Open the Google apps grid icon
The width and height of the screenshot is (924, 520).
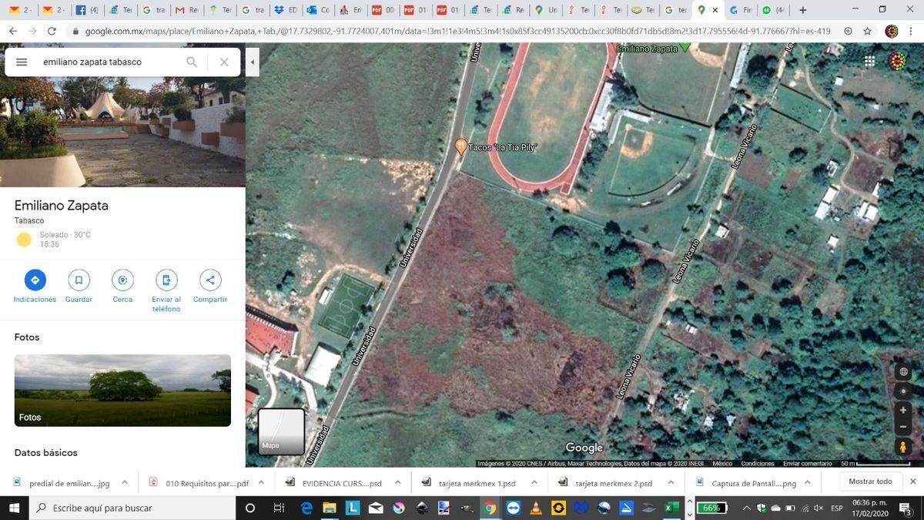click(x=869, y=62)
